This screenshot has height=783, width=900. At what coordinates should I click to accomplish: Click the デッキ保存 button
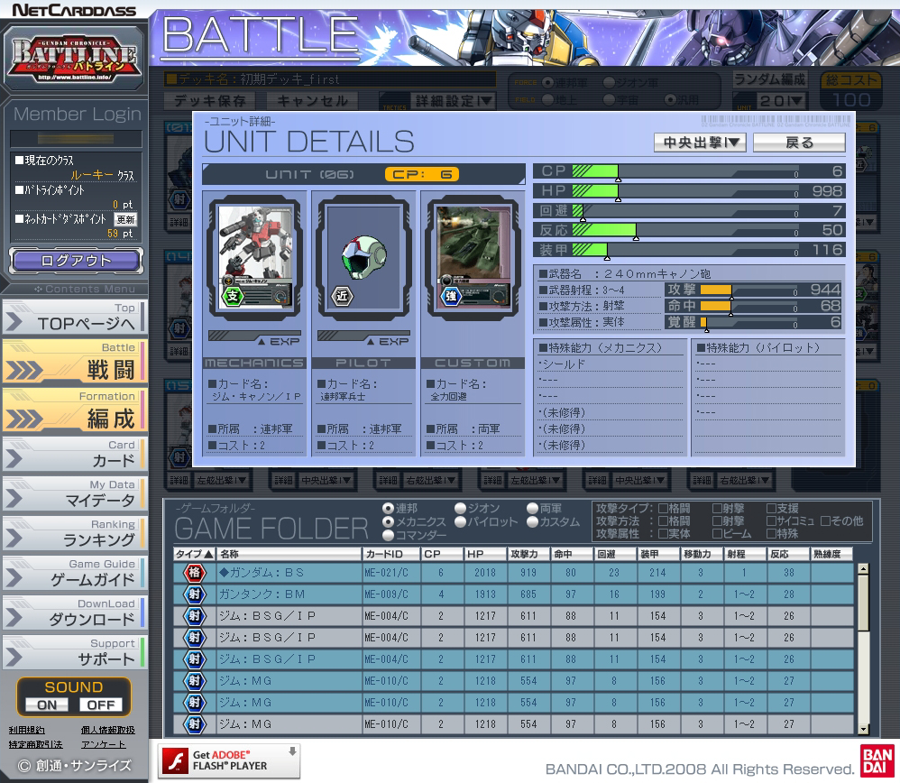(x=209, y=101)
